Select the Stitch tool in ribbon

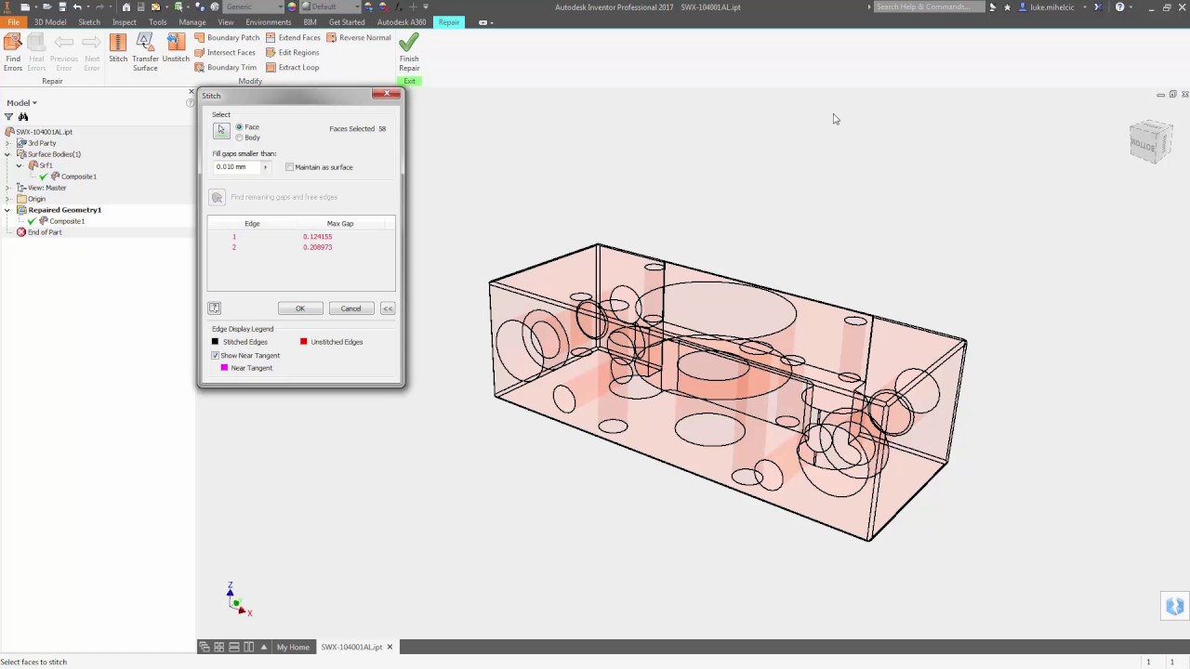click(x=118, y=48)
